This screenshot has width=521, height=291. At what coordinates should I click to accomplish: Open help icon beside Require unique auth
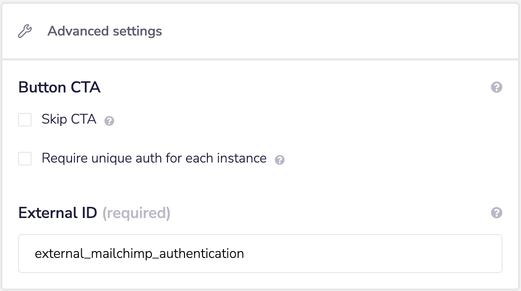point(279,160)
